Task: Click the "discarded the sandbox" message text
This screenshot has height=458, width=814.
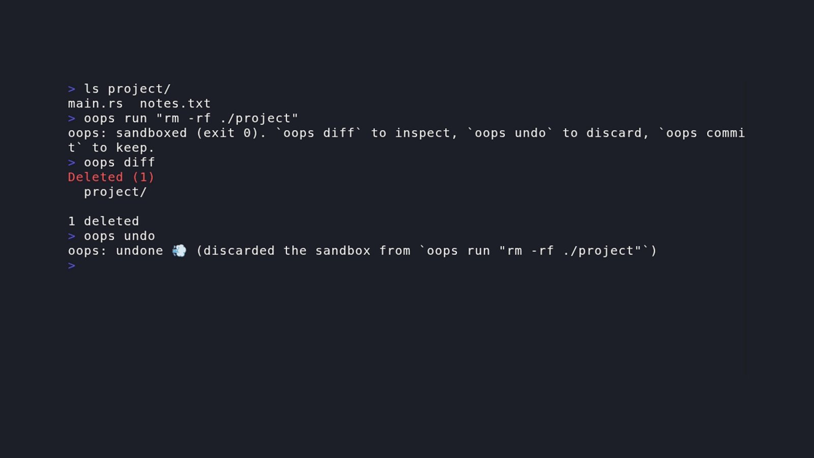Action: (x=286, y=251)
